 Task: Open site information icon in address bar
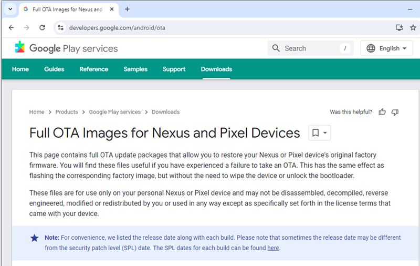(x=61, y=28)
